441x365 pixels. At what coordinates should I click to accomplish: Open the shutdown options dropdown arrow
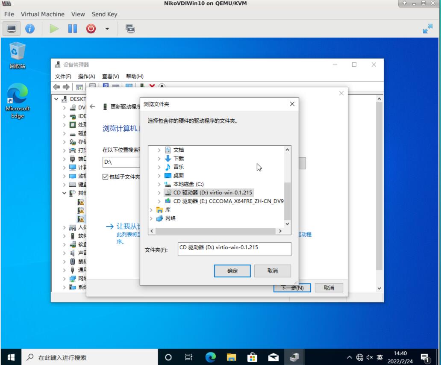coord(107,29)
